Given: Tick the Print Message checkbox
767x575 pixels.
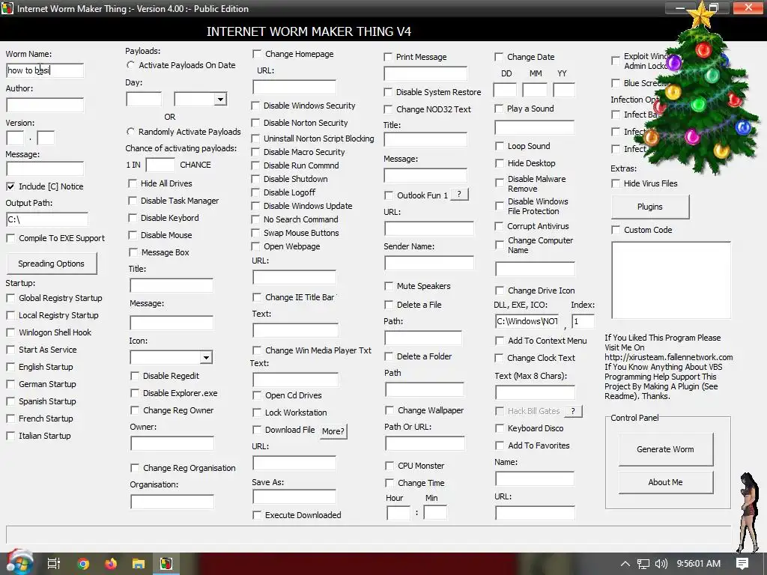Looking at the screenshot, I should (388, 57).
